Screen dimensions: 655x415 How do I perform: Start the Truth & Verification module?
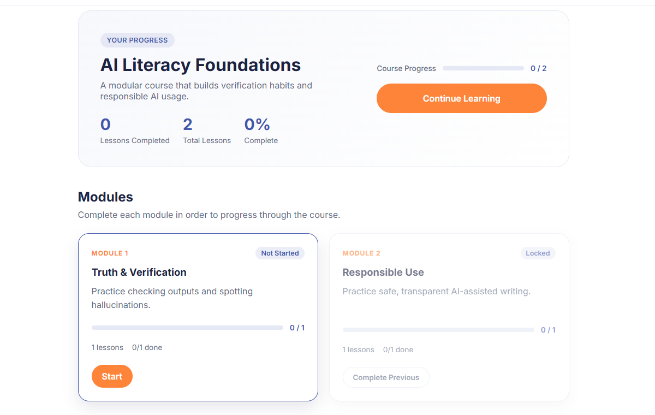point(112,376)
